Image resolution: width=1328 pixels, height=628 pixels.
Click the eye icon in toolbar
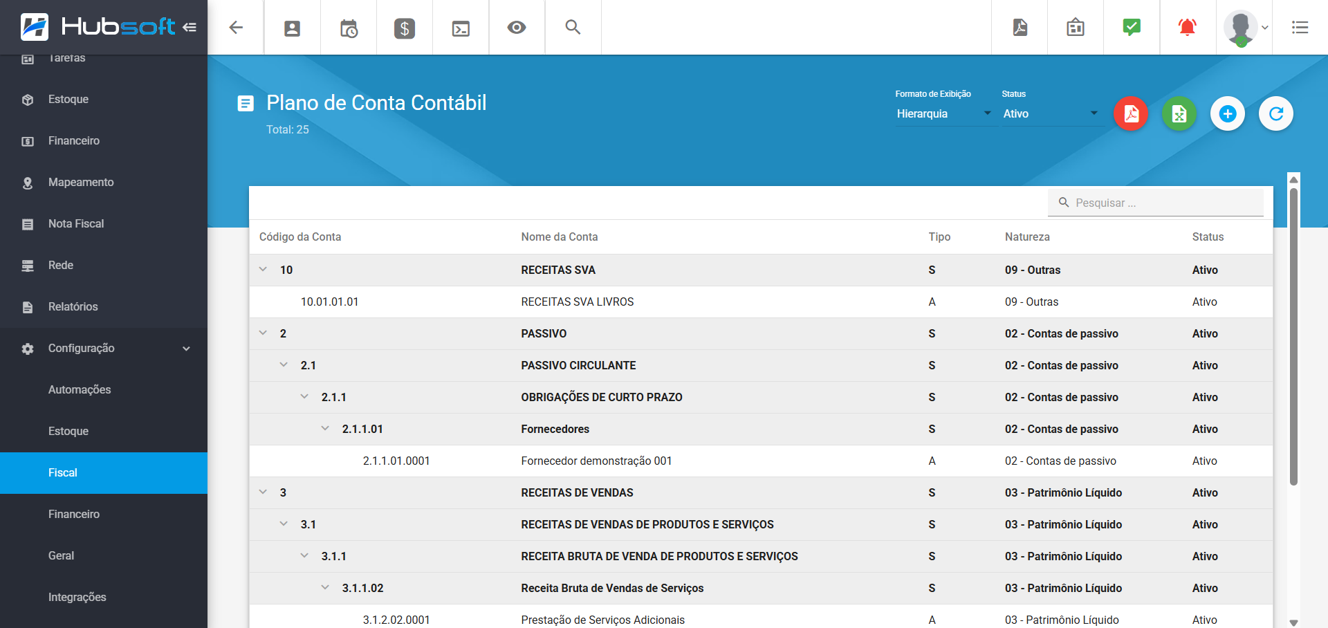[517, 28]
